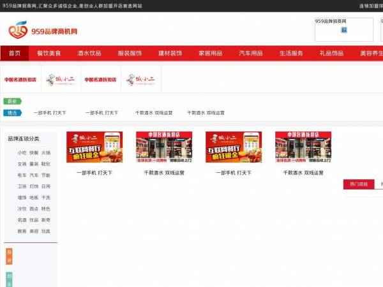
Task: Click the leftmost 中国名酒折扣店 logo in brand strip
Action: click(20, 80)
